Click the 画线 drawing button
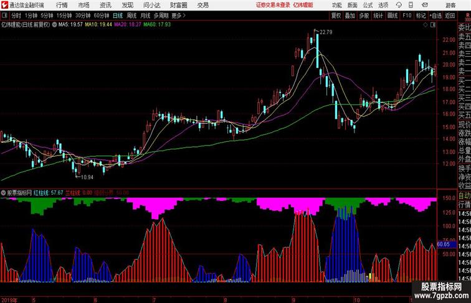The height and width of the screenshot is (303, 471). (x=392, y=16)
